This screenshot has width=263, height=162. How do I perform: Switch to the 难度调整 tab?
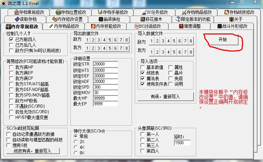pos(190,26)
